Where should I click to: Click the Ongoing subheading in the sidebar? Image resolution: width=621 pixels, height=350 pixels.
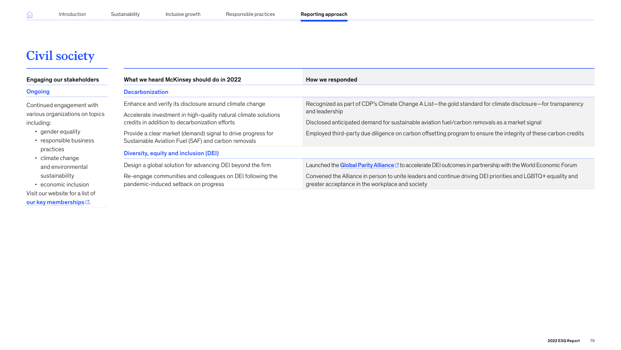(x=38, y=92)
